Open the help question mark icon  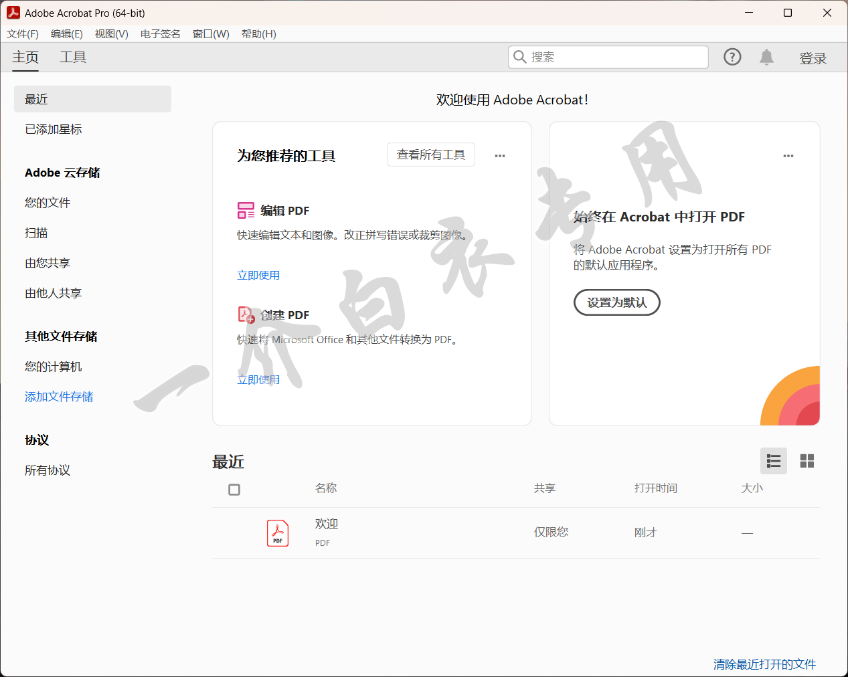[732, 57]
